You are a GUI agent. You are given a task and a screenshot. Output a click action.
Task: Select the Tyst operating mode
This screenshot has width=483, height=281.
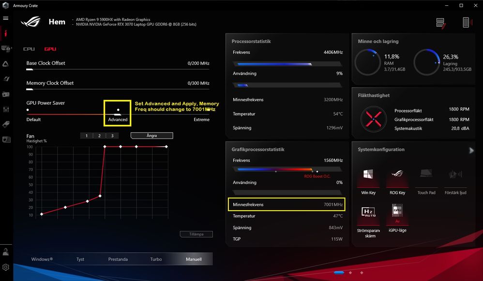(x=80, y=259)
